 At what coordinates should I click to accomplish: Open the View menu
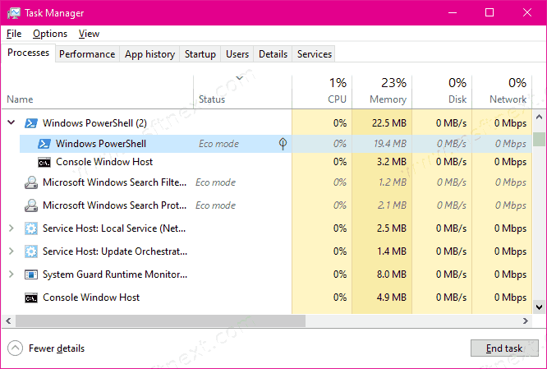coord(89,34)
